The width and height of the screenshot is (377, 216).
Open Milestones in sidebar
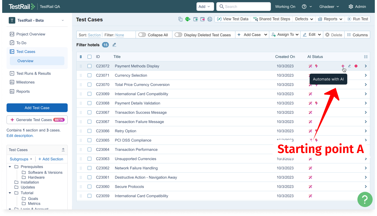pyautogui.click(x=22, y=82)
